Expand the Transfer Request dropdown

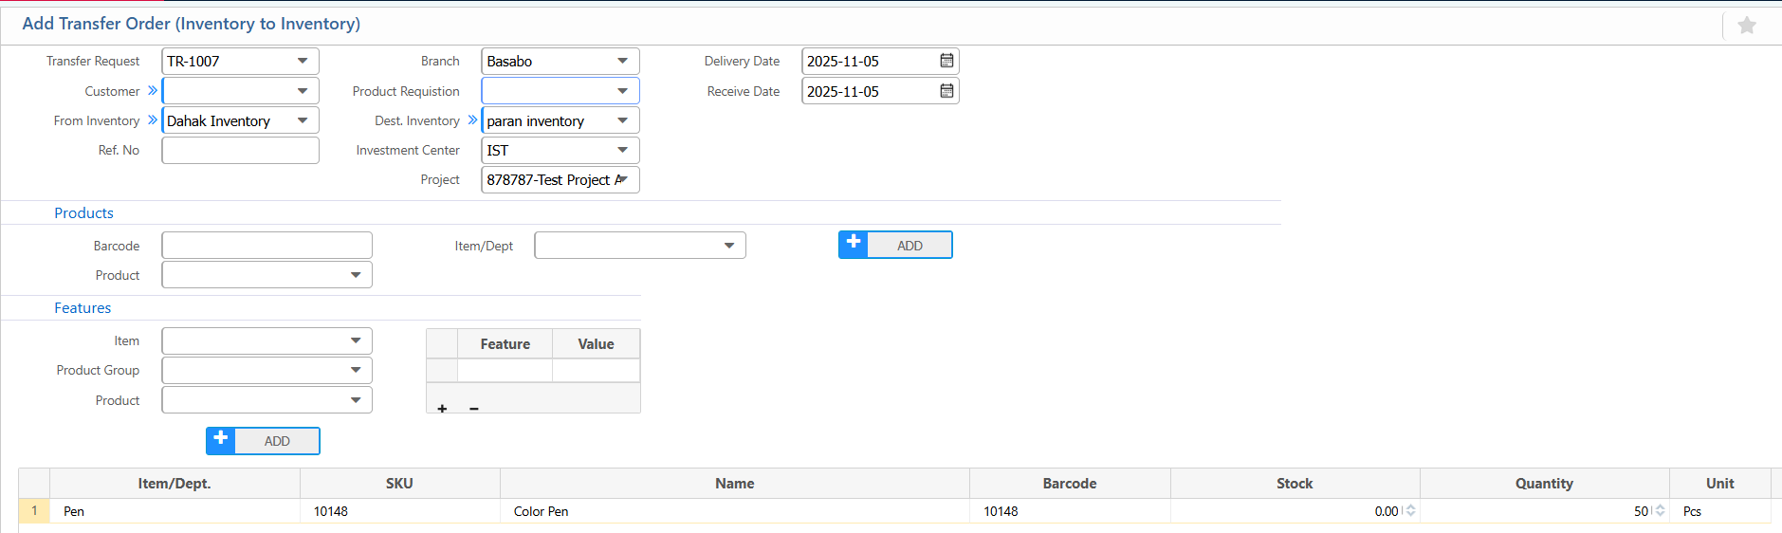coord(303,61)
